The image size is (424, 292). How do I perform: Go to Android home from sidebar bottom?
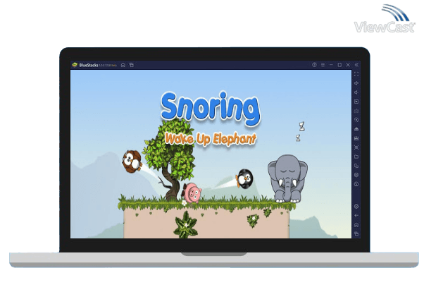click(356, 225)
